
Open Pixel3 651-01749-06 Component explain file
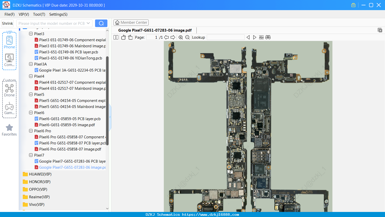70,40
